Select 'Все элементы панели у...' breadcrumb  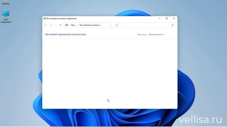91,25
